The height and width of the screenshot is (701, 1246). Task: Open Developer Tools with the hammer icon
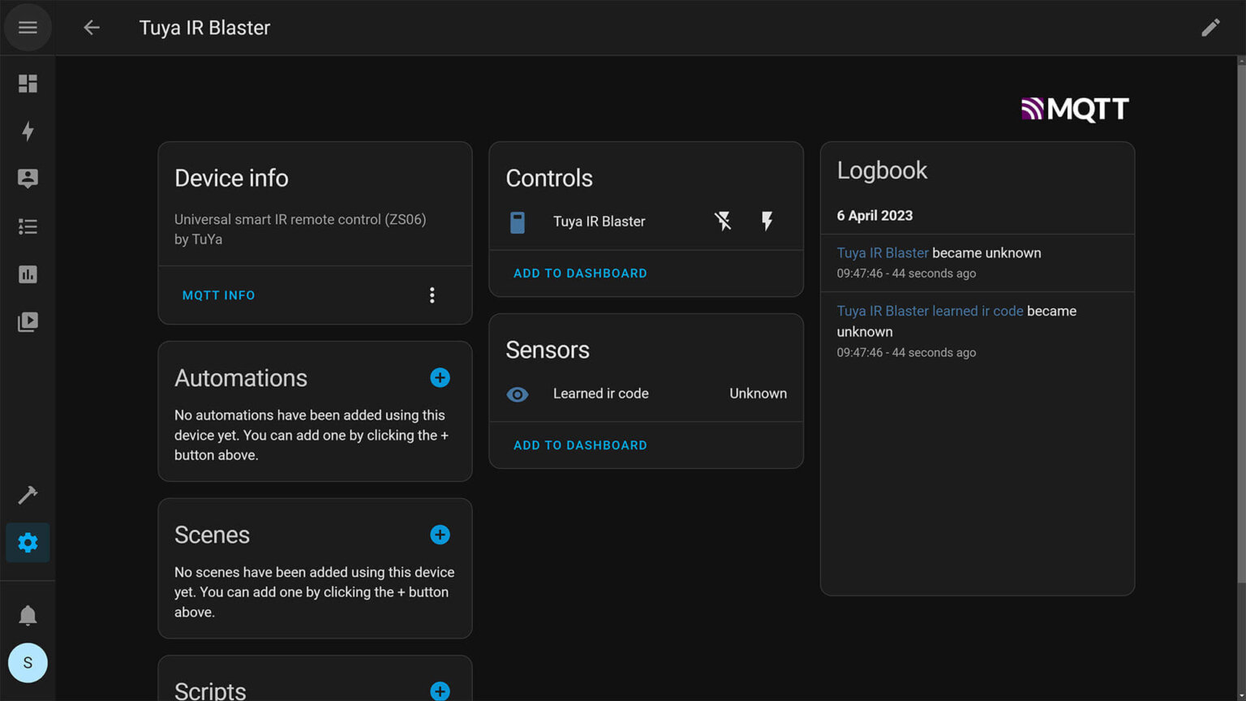coord(28,494)
